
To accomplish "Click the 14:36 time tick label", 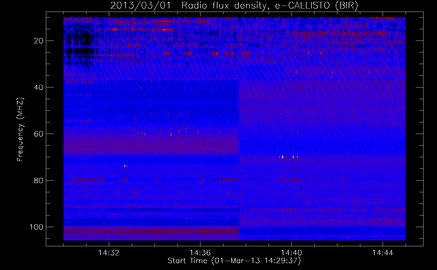I will [x=200, y=253].
